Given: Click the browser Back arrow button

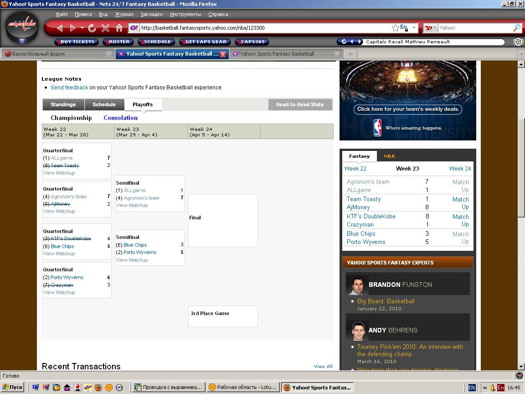Looking at the screenshot, I should pyautogui.click(x=60, y=28).
